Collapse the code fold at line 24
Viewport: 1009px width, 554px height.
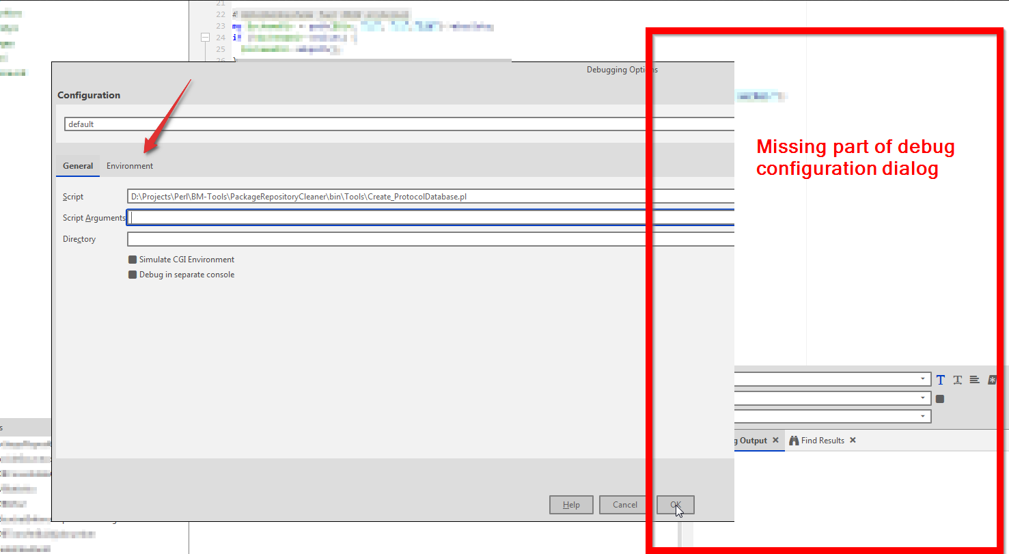pos(205,37)
